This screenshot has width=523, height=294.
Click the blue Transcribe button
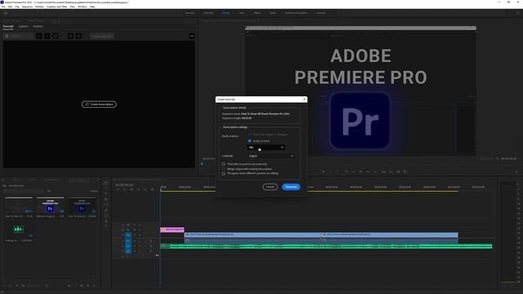click(291, 187)
